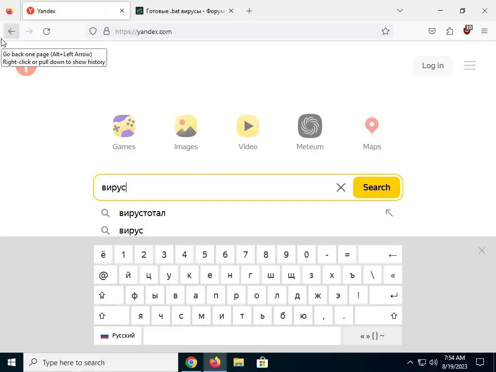Go back one page in Firefox
The image size is (496, 372).
[12, 31]
